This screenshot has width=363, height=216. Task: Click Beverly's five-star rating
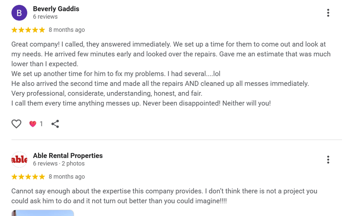28,30
